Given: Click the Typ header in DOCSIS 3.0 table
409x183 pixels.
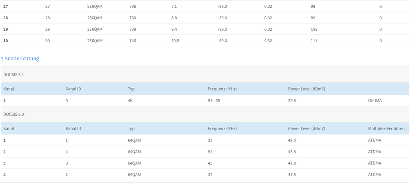Looking at the screenshot, I should [x=131, y=128].
